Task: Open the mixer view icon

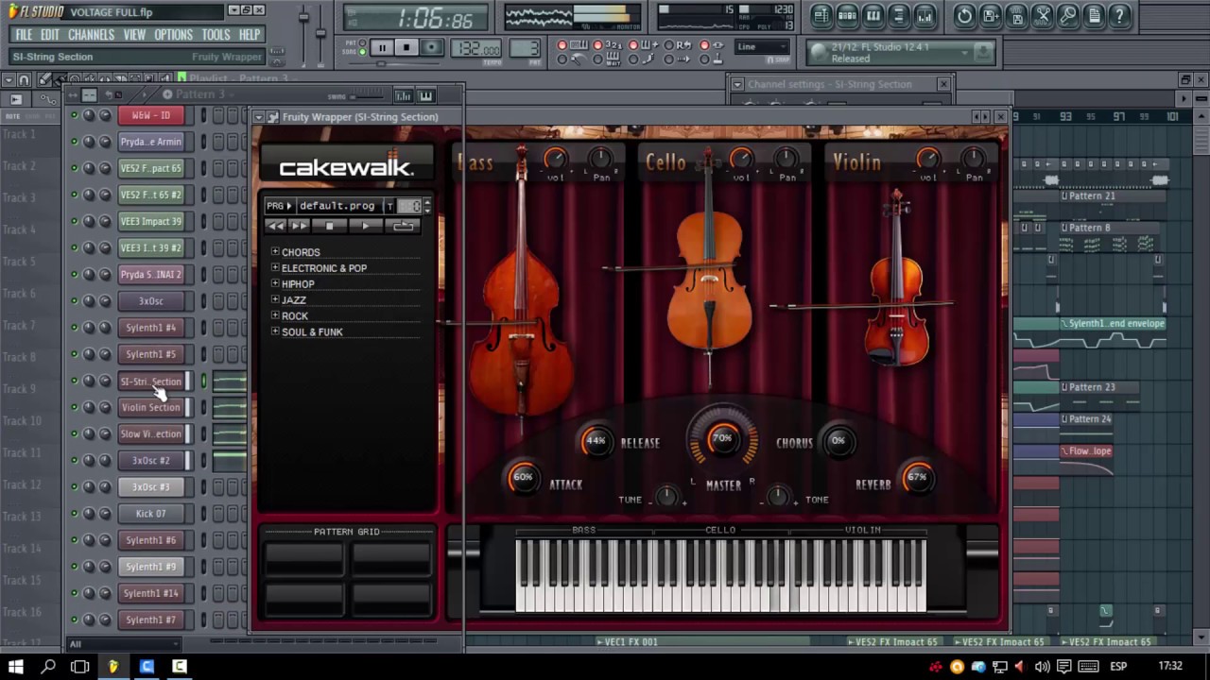Action: coord(925,15)
